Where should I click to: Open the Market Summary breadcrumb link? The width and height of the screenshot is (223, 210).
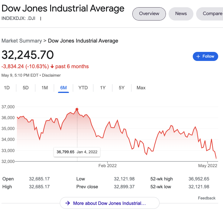pyautogui.click(x=21, y=41)
